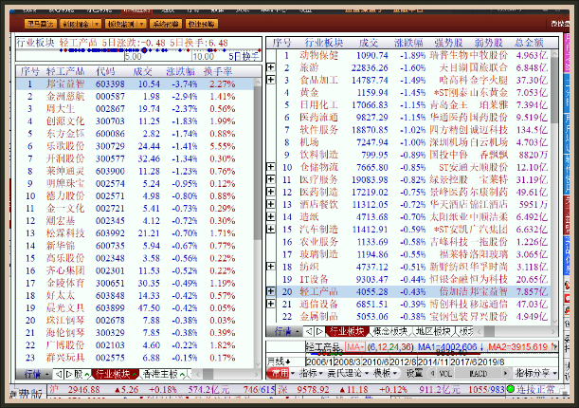Viewport: 579px width, 408px height.
Task: Expand the 医药制造 industry row
Action: [271, 192]
